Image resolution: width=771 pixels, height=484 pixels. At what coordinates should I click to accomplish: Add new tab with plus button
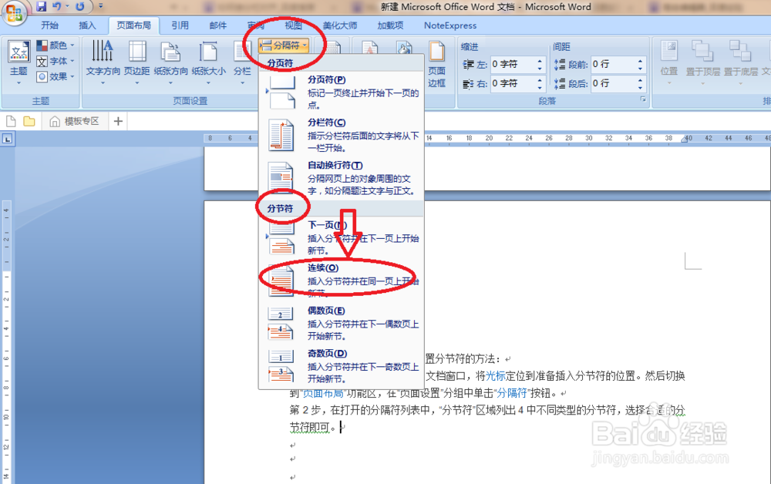click(x=118, y=121)
